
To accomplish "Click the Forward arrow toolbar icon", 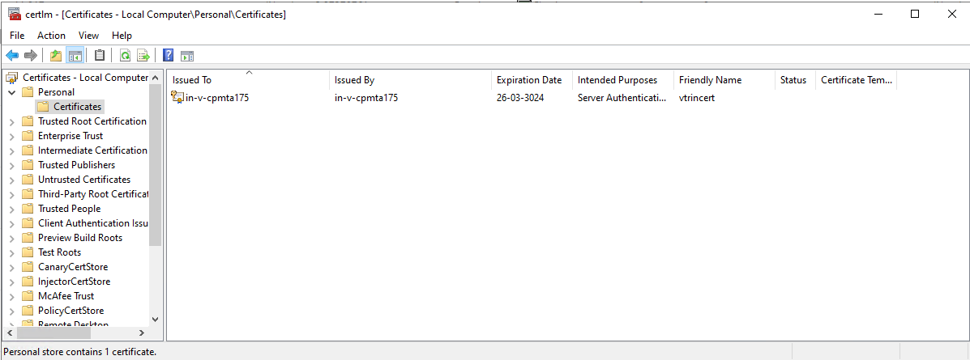I will click(x=30, y=56).
